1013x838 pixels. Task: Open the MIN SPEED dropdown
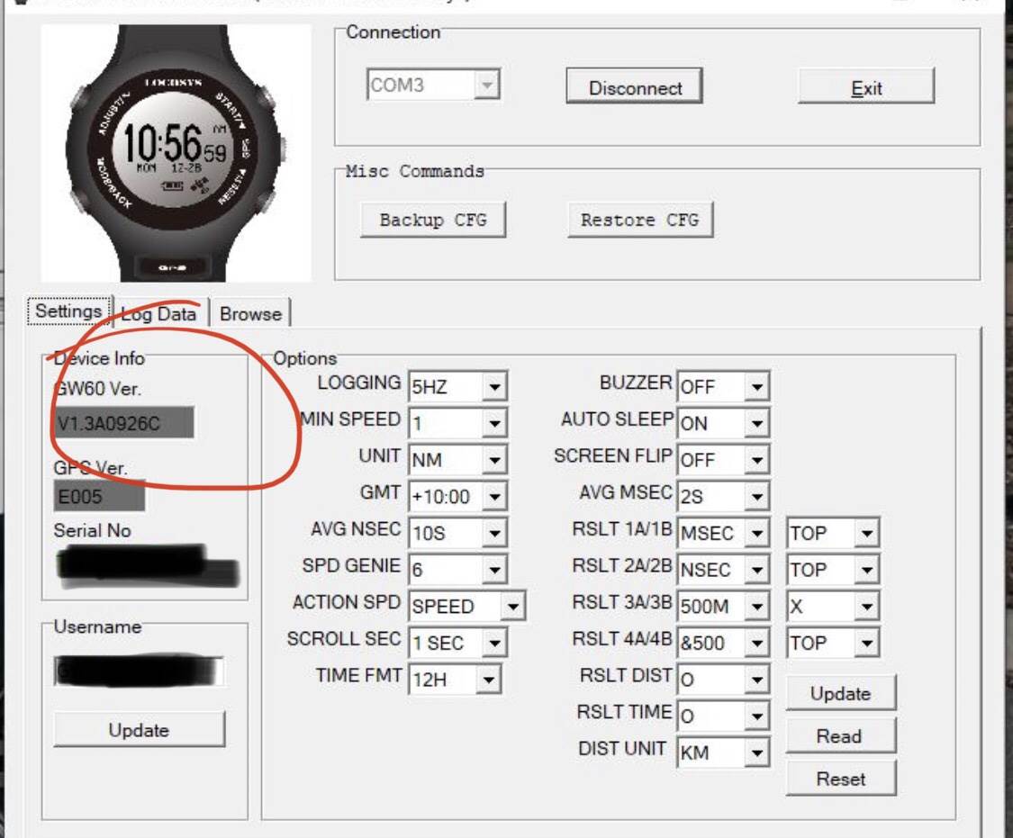[493, 423]
